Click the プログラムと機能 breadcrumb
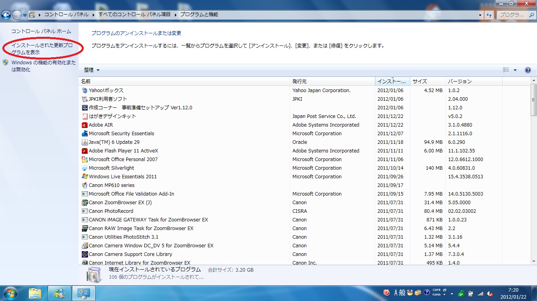This screenshot has height=301, width=537. coord(199,15)
